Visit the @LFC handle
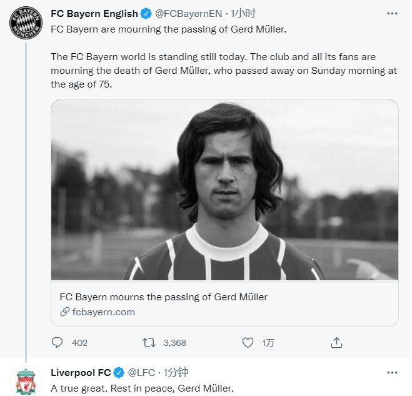412x396 pixels. (x=141, y=373)
